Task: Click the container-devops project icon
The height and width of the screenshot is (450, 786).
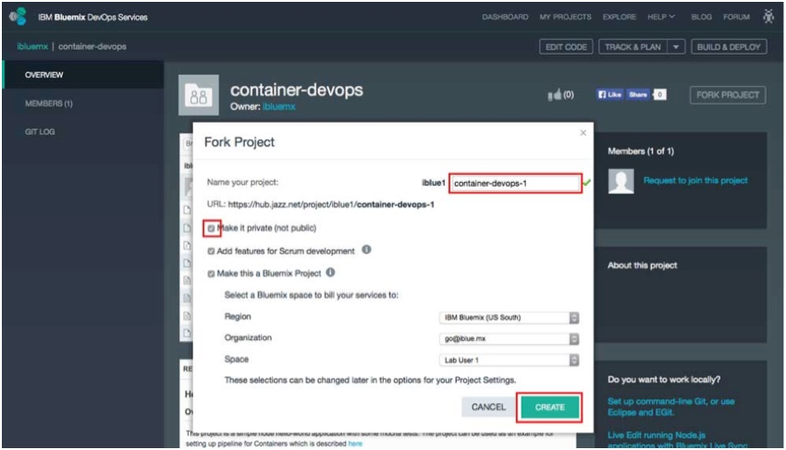Action: pos(199,95)
